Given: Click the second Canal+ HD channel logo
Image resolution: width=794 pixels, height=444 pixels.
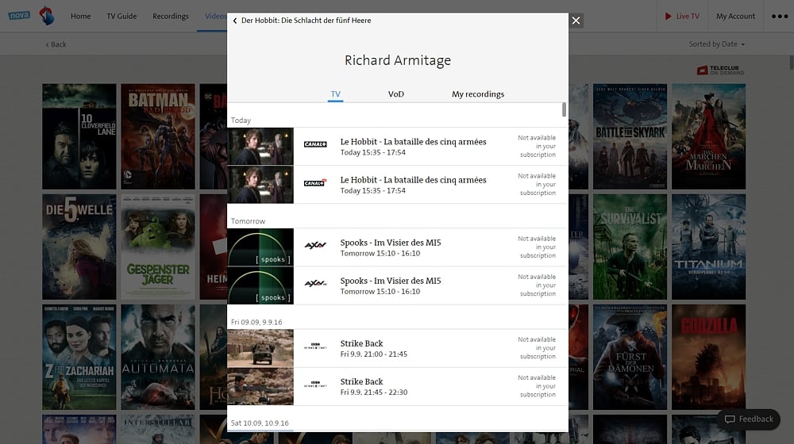Looking at the screenshot, I should point(315,182).
